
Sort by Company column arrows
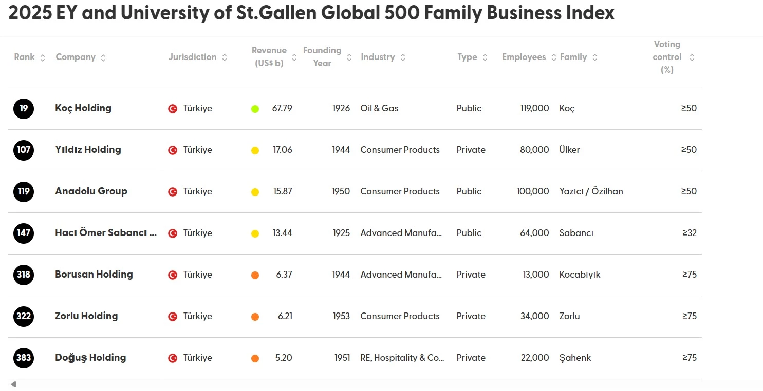tap(103, 57)
